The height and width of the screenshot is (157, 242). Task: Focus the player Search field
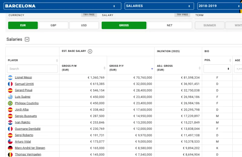32,69
